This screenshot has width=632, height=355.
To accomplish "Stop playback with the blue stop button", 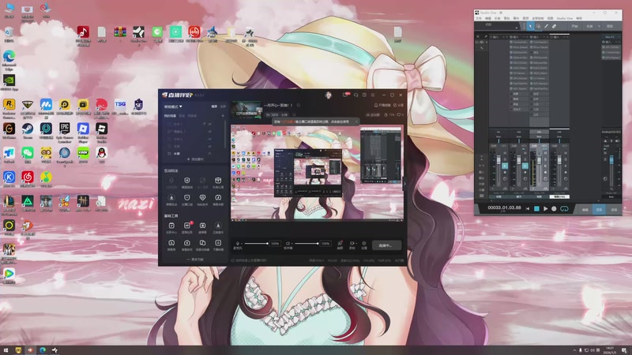I will (536, 208).
